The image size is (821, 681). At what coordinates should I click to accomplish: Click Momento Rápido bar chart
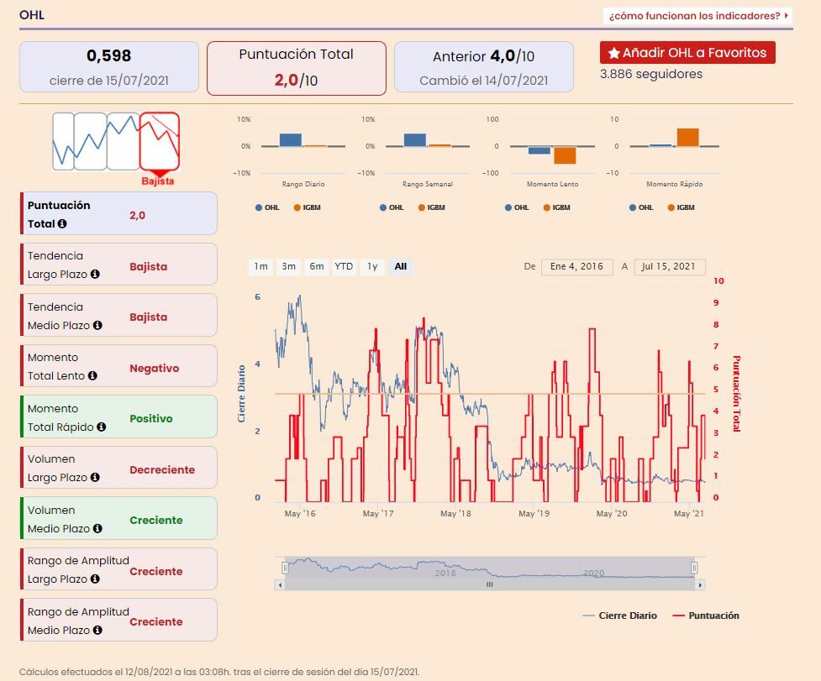[675, 146]
